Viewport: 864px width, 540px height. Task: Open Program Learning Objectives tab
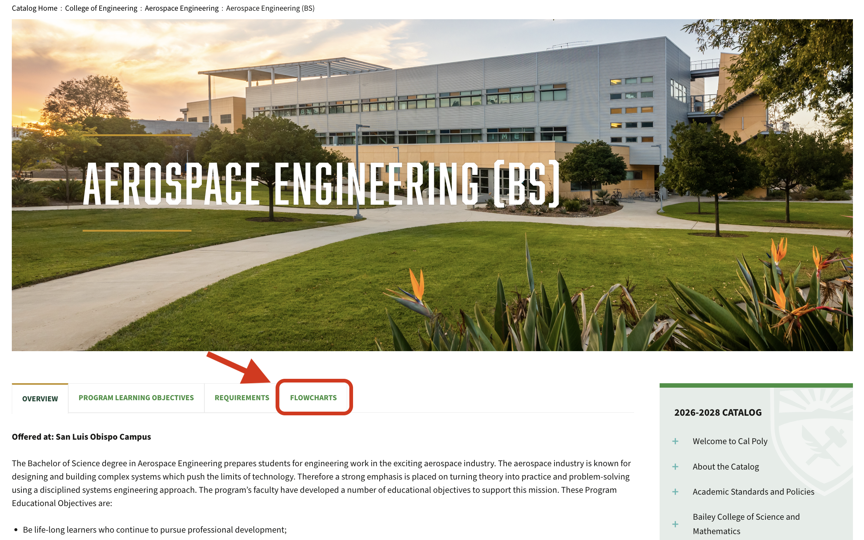click(x=136, y=398)
